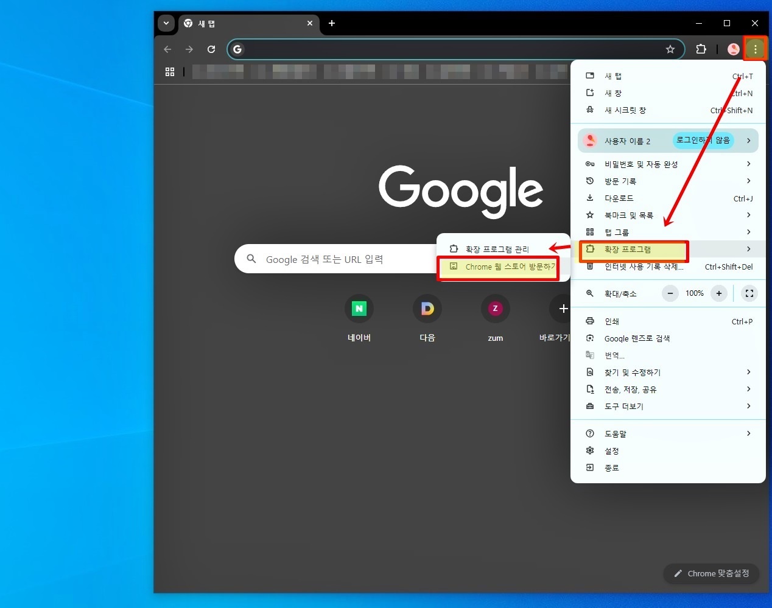
Task: Select 종료 to quit Chrome
Action: click(x=668, y=468)
